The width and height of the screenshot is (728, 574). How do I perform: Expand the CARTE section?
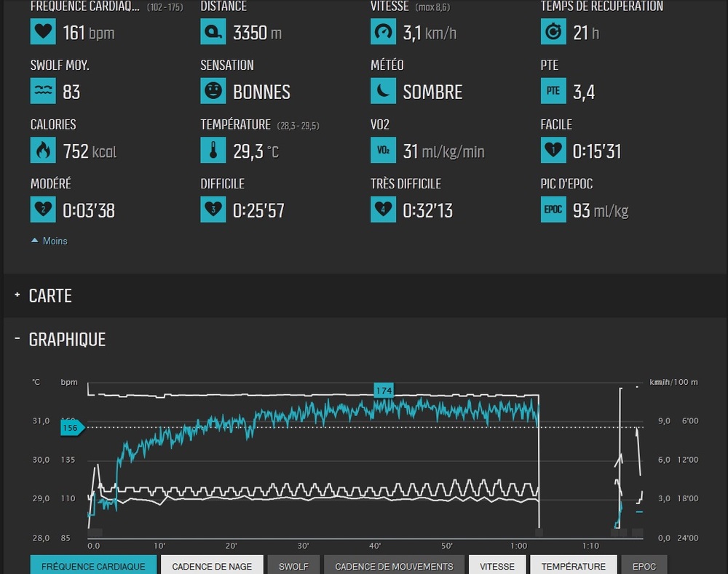(x=50, y=296)
